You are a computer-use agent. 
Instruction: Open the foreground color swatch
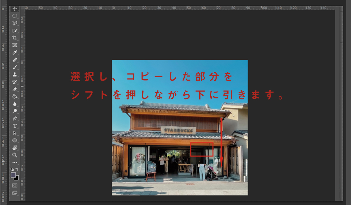point(13,175)
